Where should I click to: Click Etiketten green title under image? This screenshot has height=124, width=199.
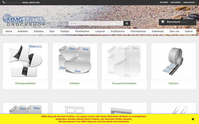tap(173, 83)
